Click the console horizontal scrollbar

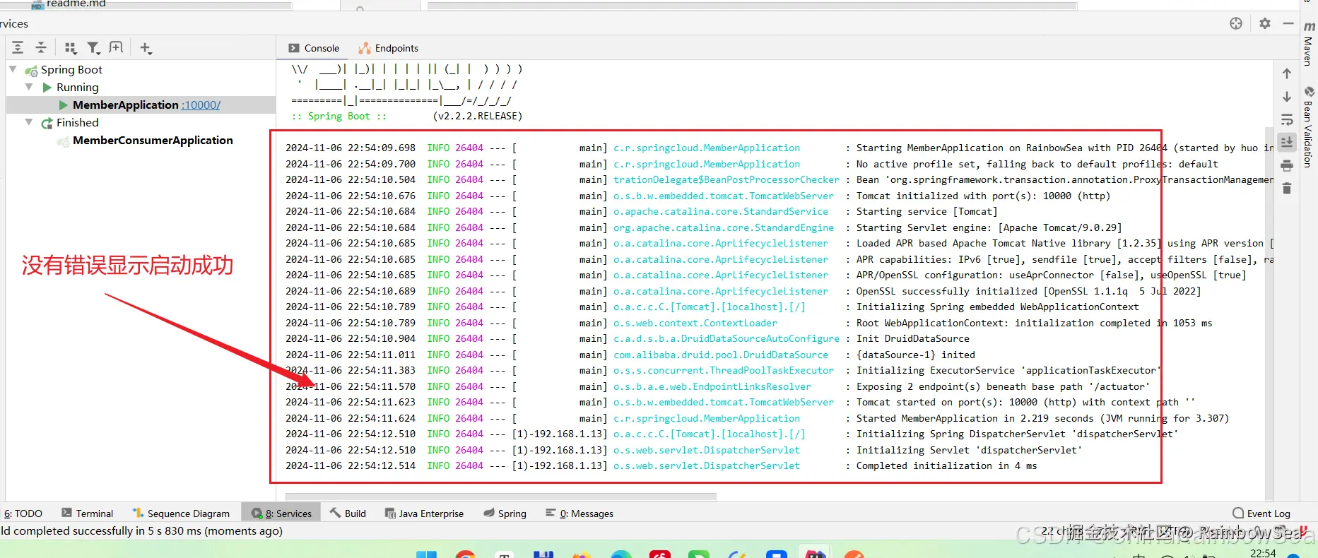[501, 497]
